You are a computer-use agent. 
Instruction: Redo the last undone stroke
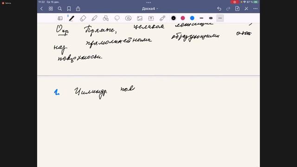228,9
